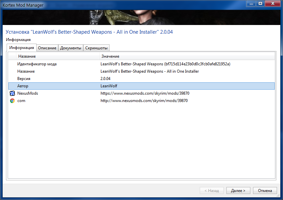Viewport: 283px width, 200px height.
Task: Click the NexusMods logo icon
Action: tap(12, 93)
